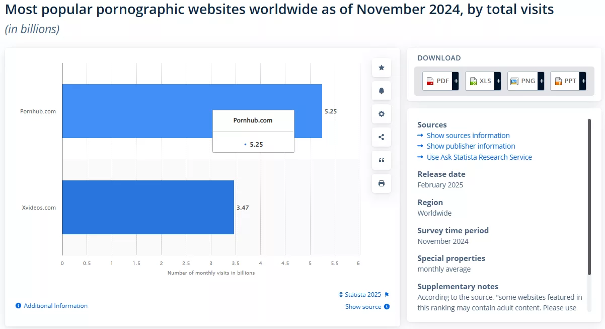605x329 pixels.
Task: Click the sidebar vertical scrollbar
Action: (589, 196)
